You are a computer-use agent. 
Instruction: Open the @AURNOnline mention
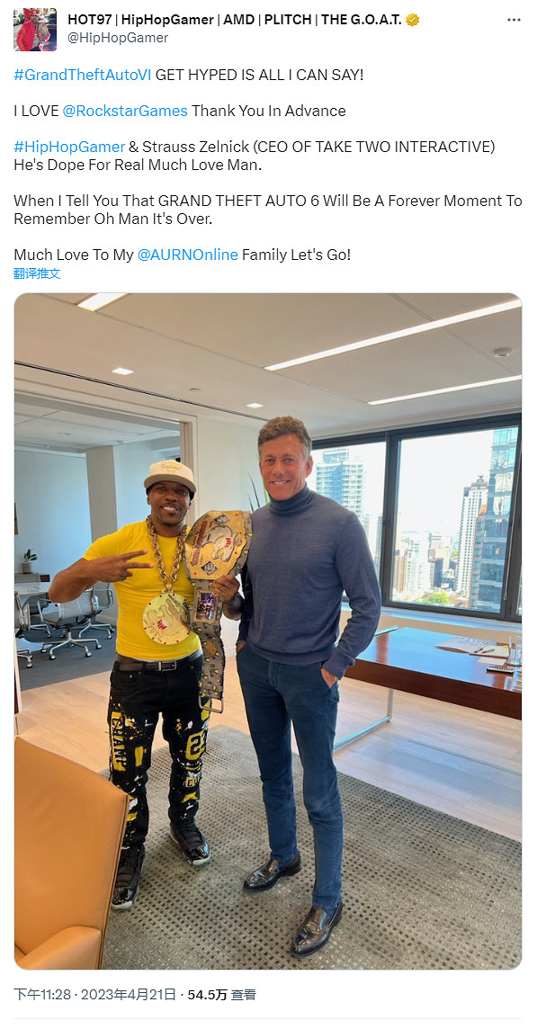tap(188, 255)
